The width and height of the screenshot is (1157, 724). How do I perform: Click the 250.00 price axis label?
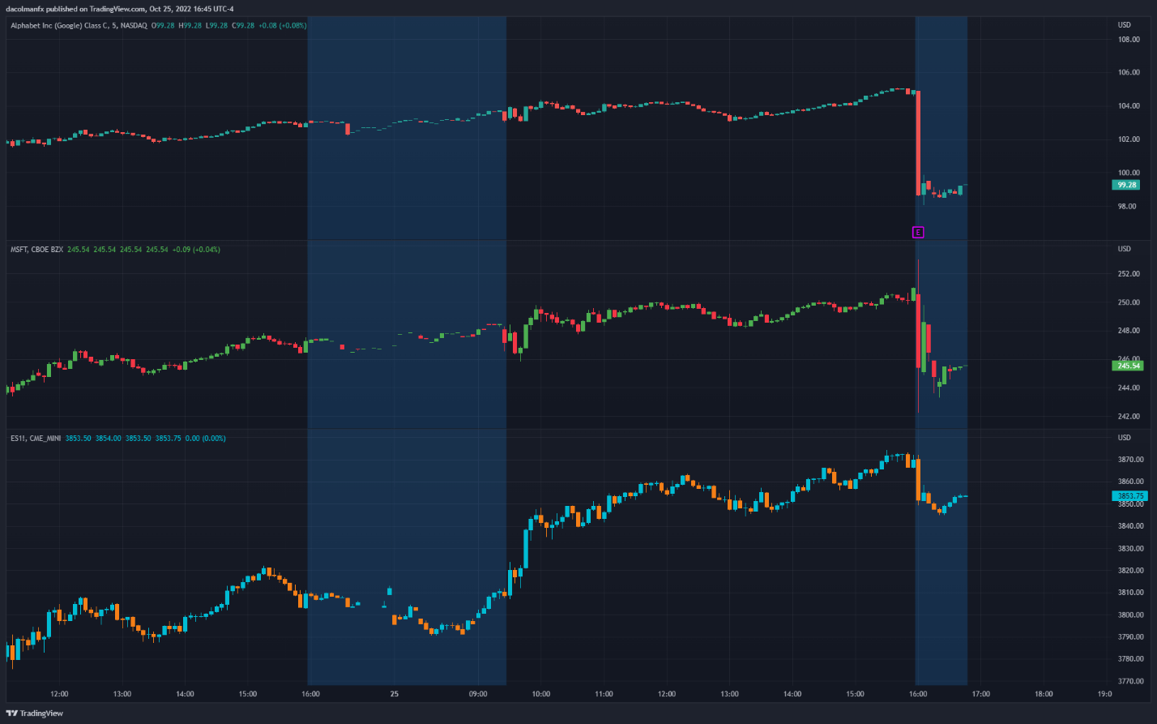pyautogui.click(x=1129, y=302)
